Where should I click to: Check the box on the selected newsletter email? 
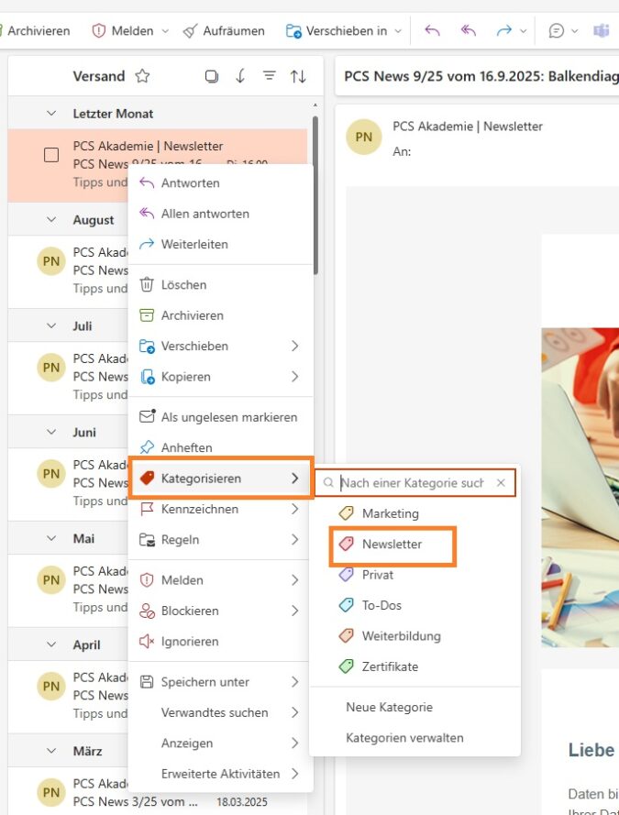click(x=51, y=155)
